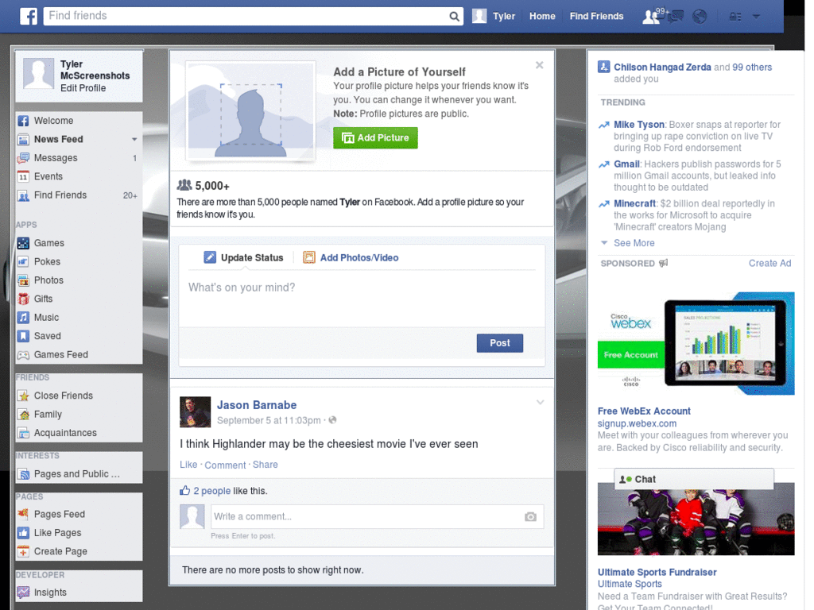The width and height of the screenshot is (814, 610).
Task: Open the messages icon in the top bar
Action: 676,17
